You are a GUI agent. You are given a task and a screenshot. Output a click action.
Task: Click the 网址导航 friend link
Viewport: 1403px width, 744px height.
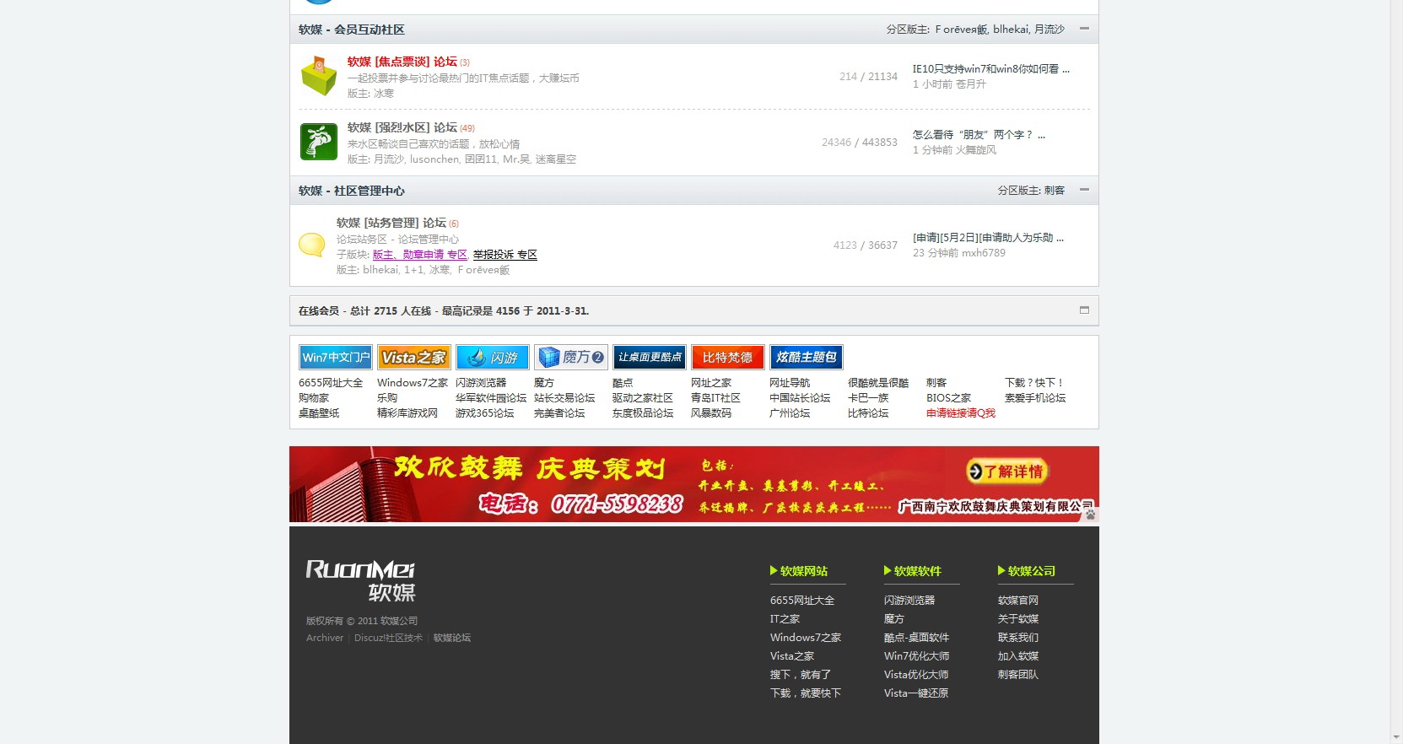[790, 383]
